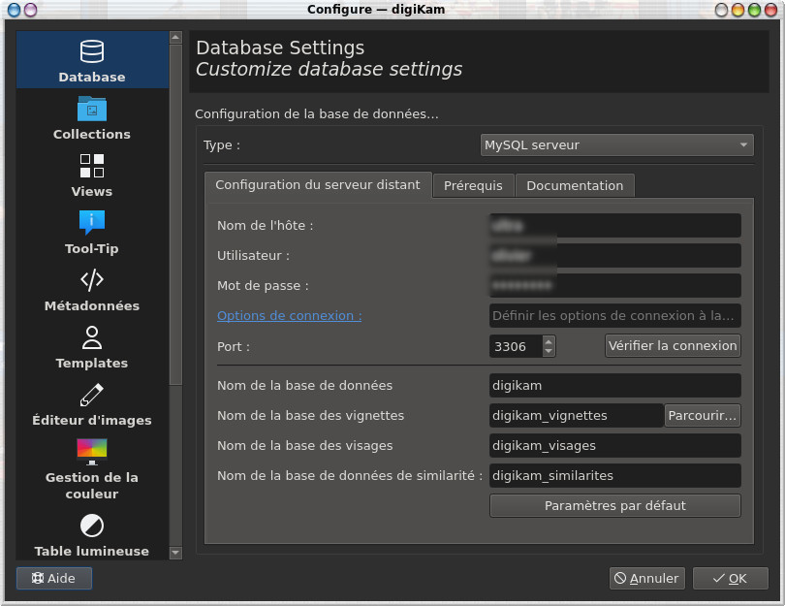Confirm settings with the OK button
785x606 pixels.
click(731, 579)
